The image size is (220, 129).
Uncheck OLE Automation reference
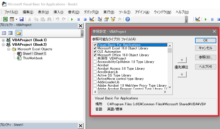point(95,52)
